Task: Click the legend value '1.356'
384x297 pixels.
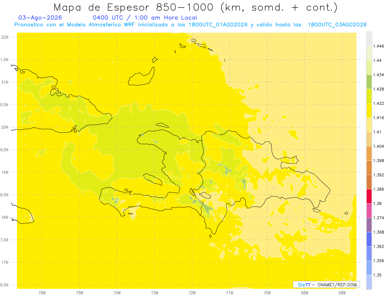Action: point(378,260)
